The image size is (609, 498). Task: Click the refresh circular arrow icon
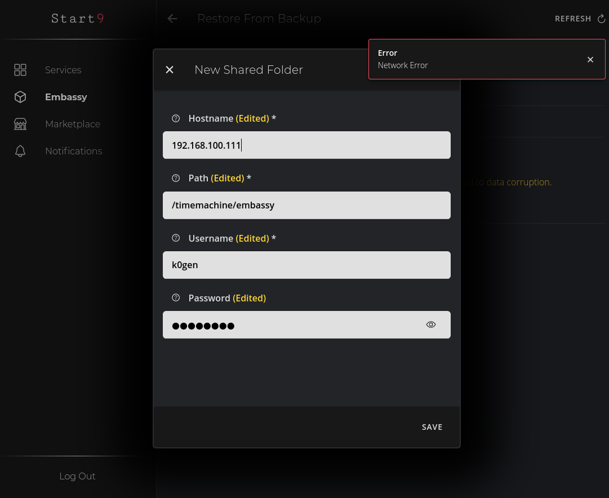coord(602,18)
